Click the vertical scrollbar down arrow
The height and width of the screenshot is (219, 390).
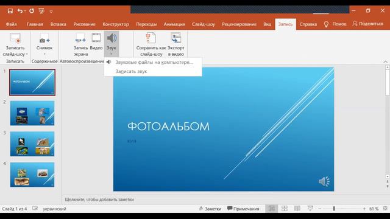click(388, 176)
